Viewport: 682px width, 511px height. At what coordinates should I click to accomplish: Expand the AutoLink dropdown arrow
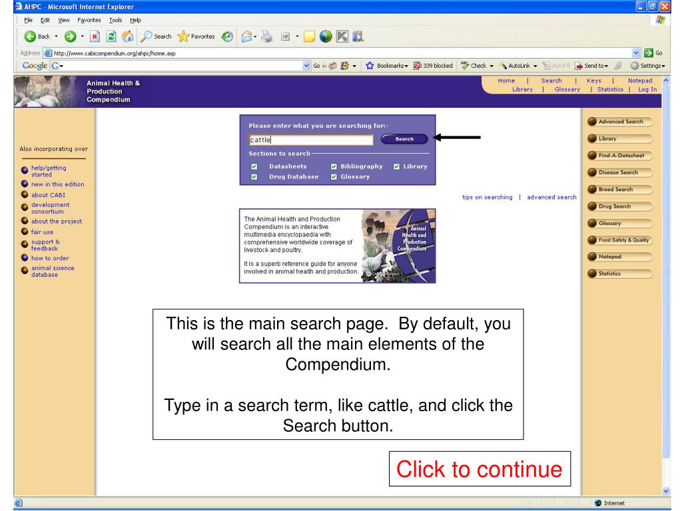535,66
